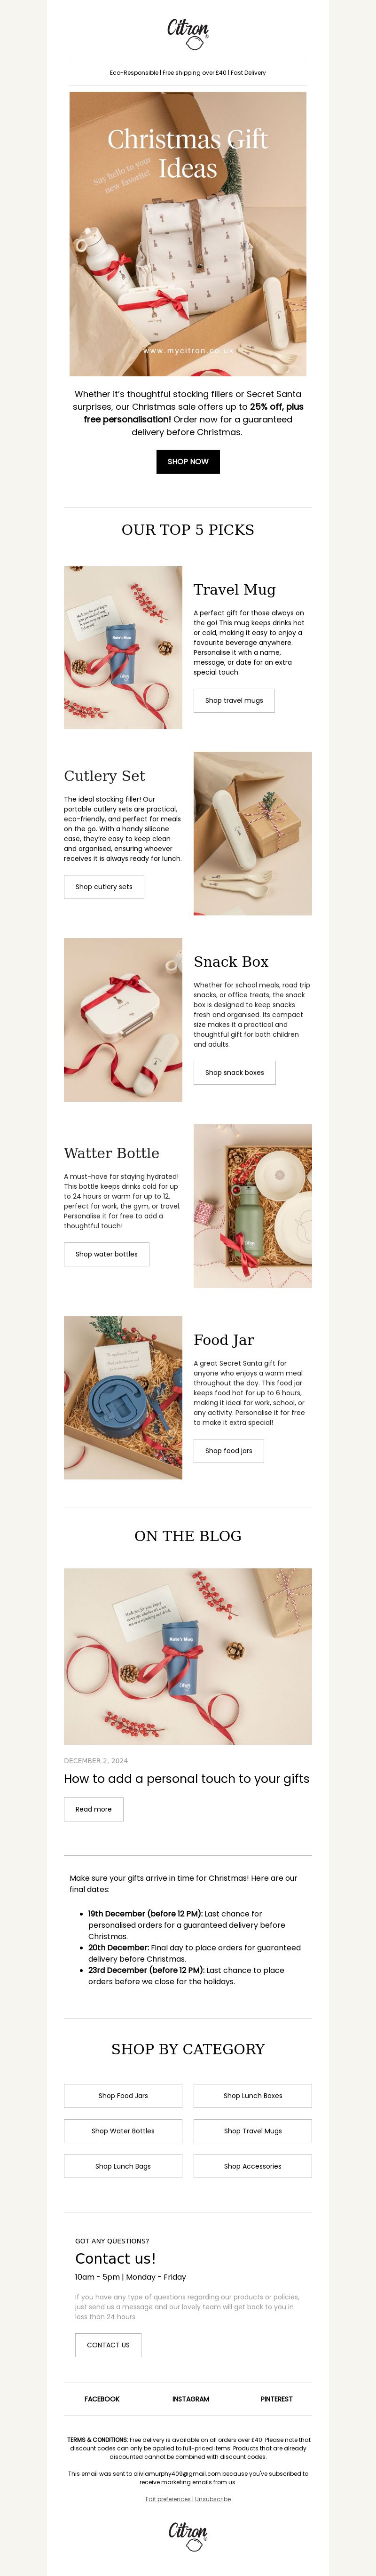
Task: Click the Unsubscribe link
Action: [x=213, y=2498]
